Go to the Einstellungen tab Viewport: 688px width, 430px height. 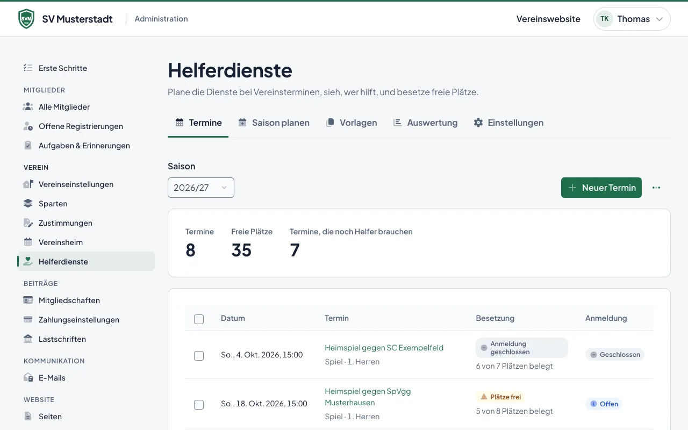(x=508, y=123)
